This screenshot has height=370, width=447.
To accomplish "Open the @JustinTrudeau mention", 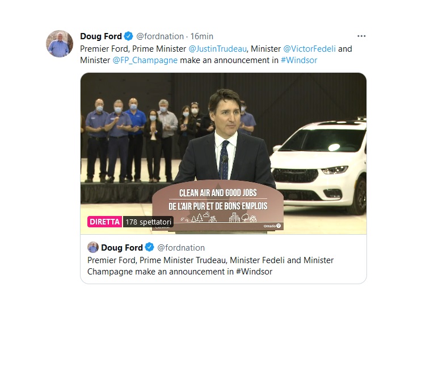I will [x=217, y=48].
